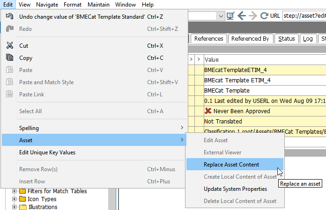Click the scissors Cut icon
The image size is (326, 210).
tap(10, 46)
